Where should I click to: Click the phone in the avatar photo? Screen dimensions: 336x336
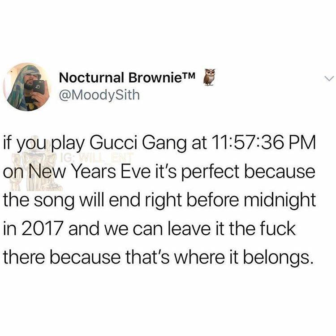point(39,87)
